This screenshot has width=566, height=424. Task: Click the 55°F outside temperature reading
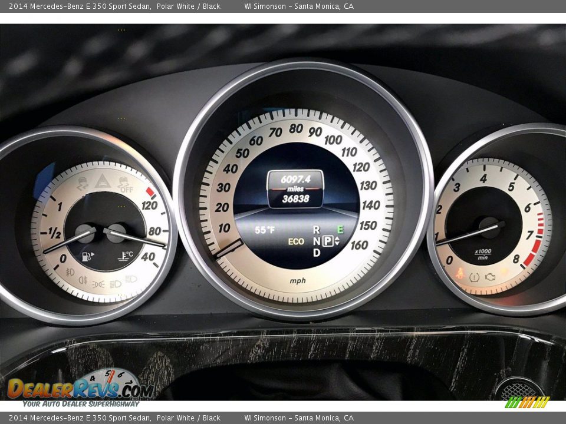coord(265,230)
